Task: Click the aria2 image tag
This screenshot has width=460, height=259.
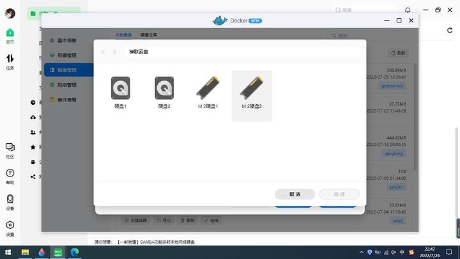Action: 398,221
